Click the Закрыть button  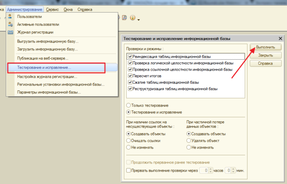click(x=265, y=55)
